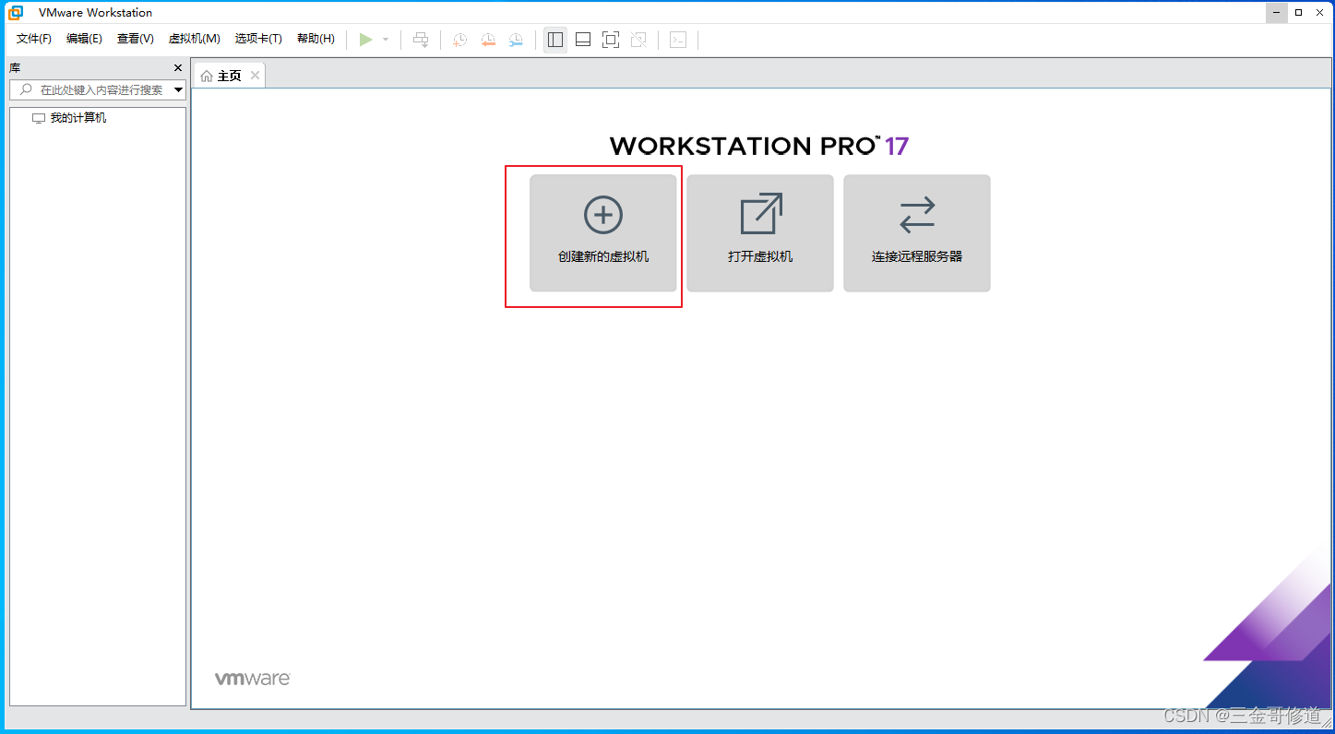Close the 库 library panel
This screenshot has width=1335, height=734.
tap(178, 68)
